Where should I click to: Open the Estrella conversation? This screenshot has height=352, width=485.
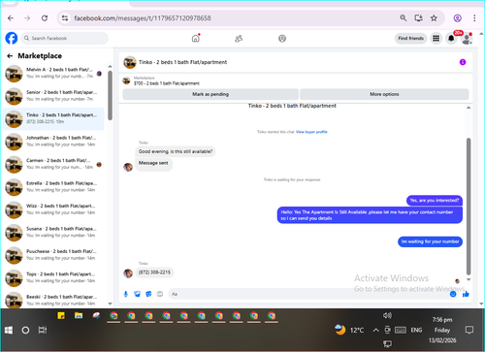pyautogui.click(x=53, y=187)
